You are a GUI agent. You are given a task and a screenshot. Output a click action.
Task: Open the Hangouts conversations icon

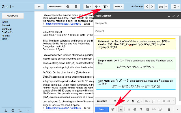pos(13,110)
